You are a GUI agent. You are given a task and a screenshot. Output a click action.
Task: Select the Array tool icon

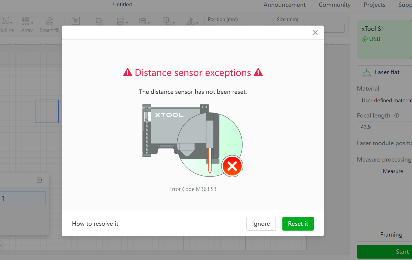25,21
